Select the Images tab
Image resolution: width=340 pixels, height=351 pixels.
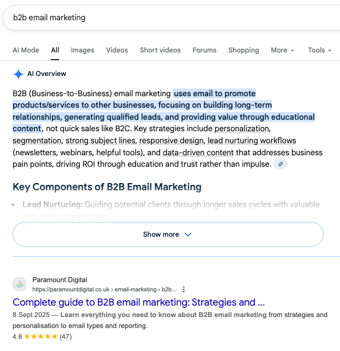click(83, 50)
